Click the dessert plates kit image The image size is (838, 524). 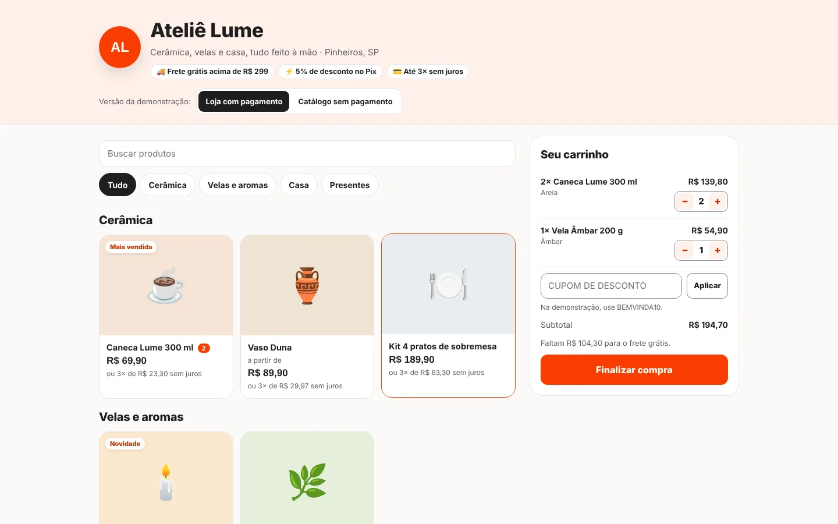tap(448, 284)
